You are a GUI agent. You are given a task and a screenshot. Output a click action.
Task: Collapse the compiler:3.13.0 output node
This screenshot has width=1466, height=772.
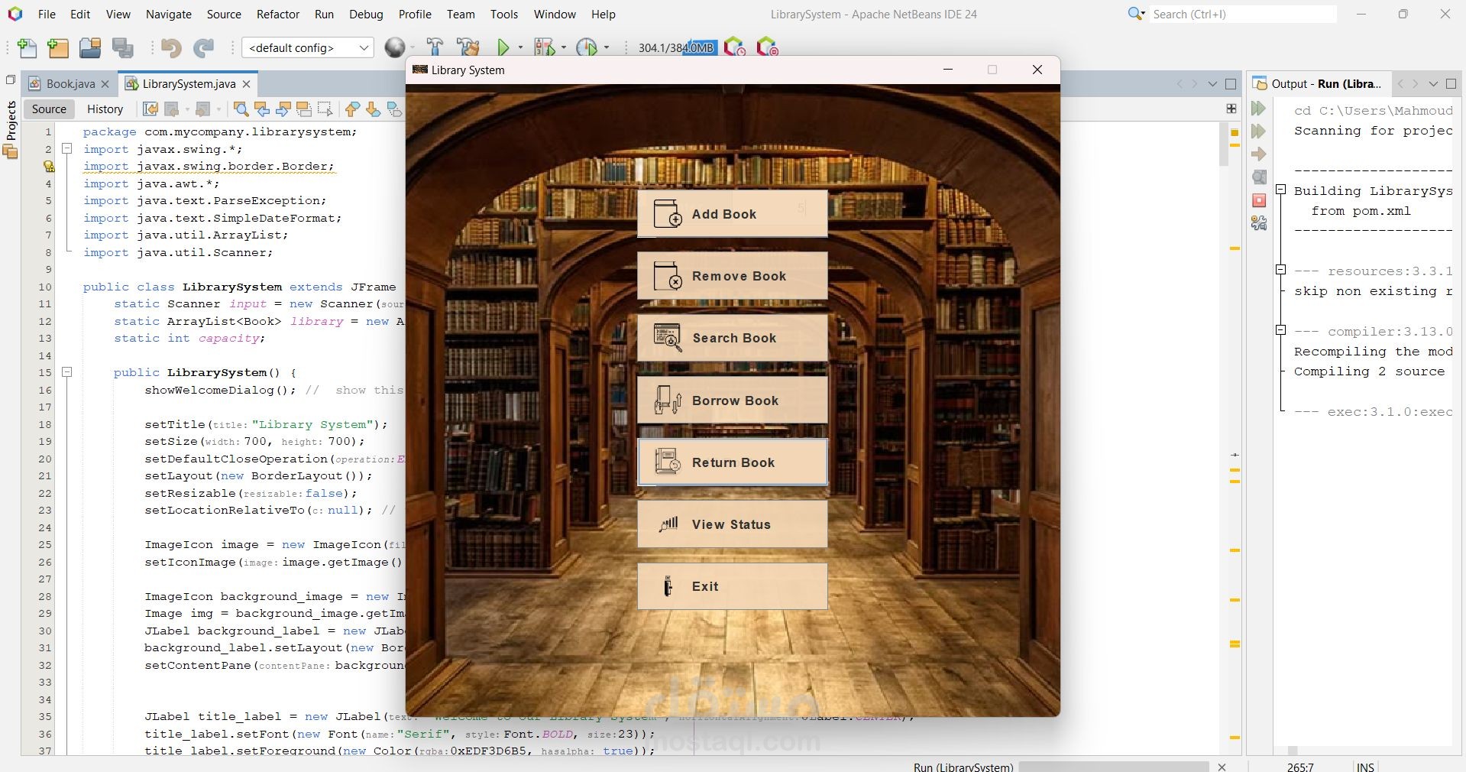1281,330
